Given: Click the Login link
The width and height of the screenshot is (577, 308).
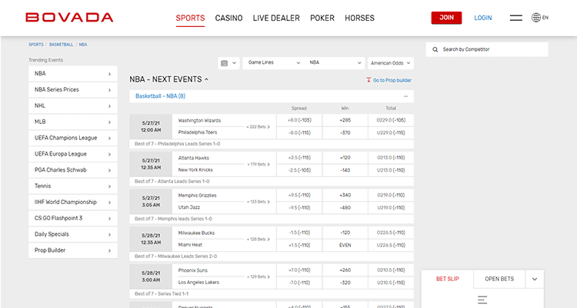Looking at the screenshot, I should [x=483, y=18].
